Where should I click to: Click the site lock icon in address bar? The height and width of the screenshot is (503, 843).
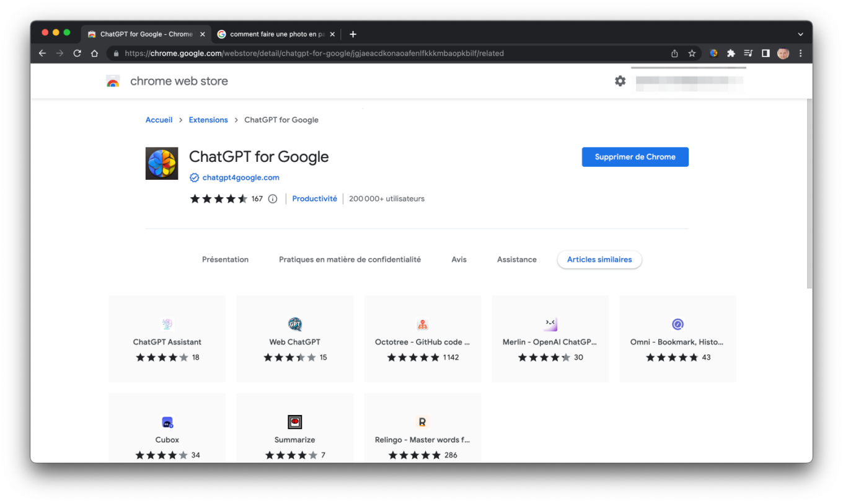click(x=116, y=53)
